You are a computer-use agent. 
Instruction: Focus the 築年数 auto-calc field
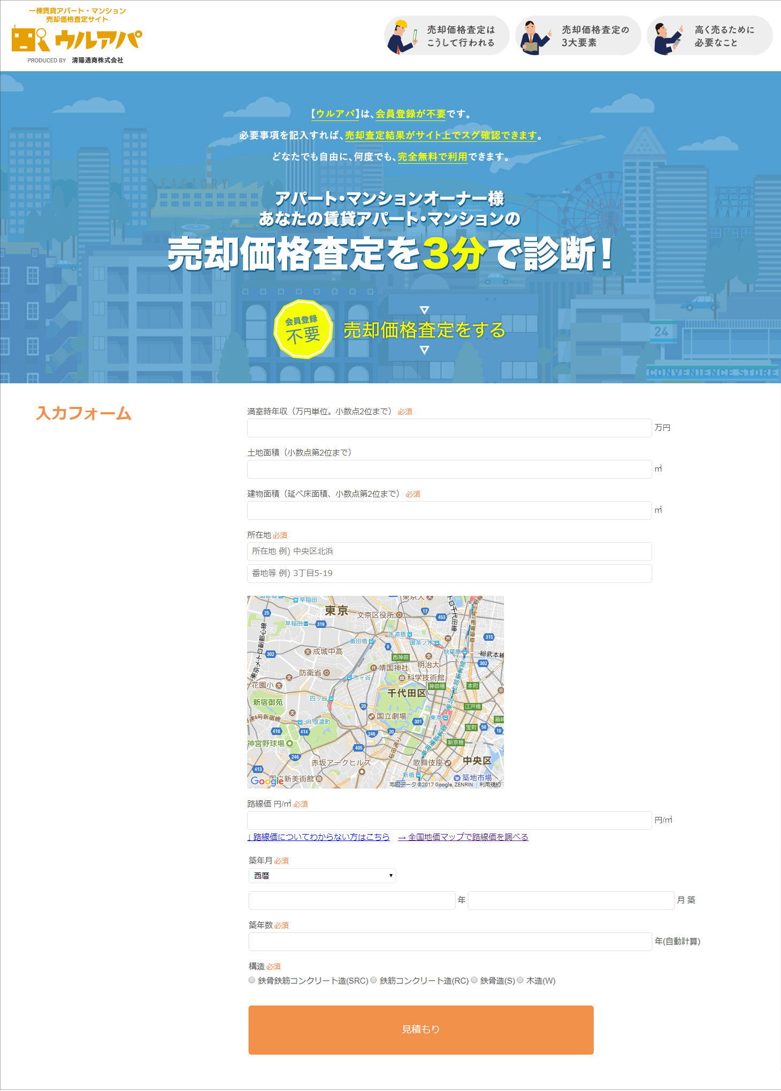click(x=450, y=942)
